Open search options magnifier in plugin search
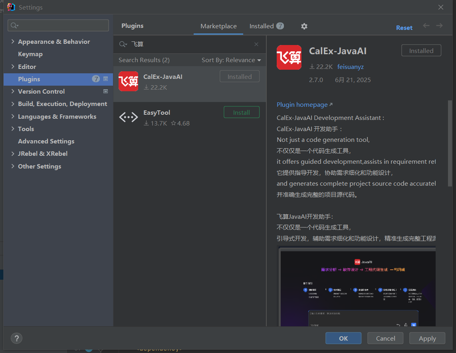This screenshot has width=456, height=353. pos(123,44)
